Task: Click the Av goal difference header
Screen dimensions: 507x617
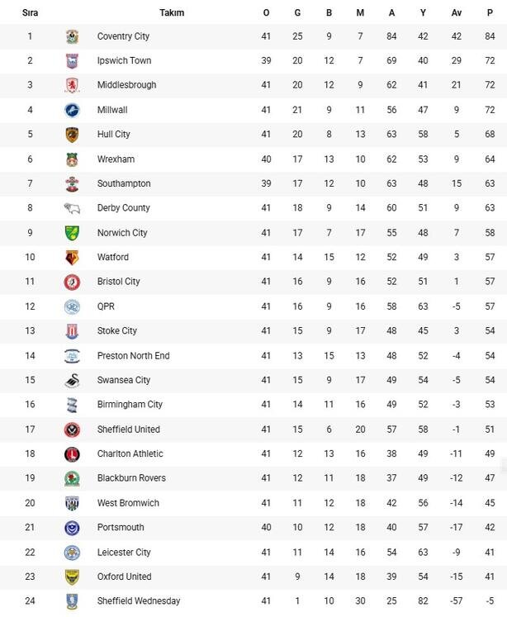Action: [457, 12]
